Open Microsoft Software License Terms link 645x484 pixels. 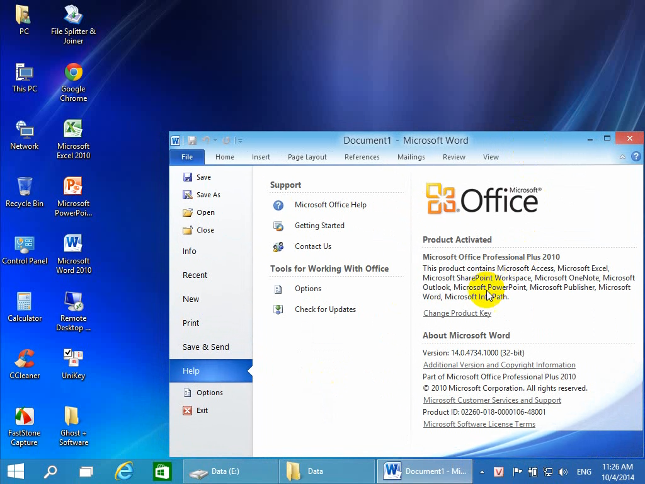(479, 424)
